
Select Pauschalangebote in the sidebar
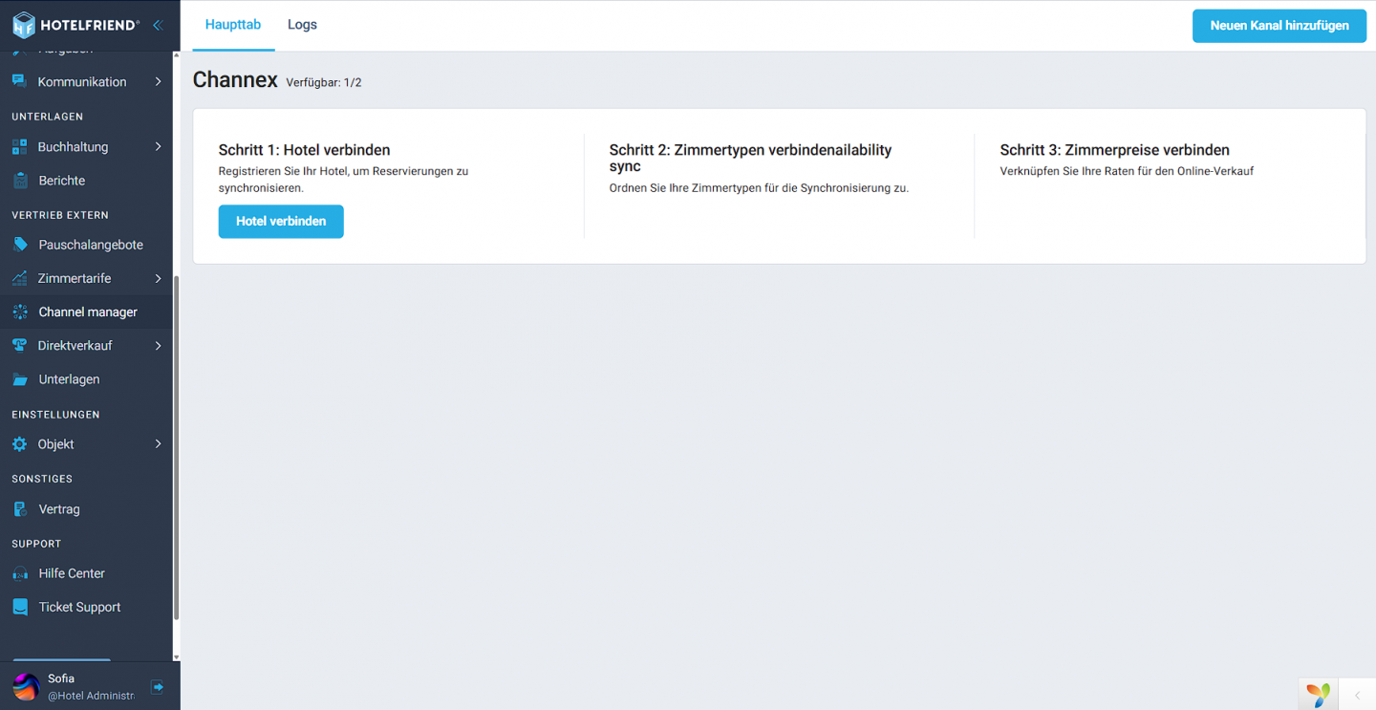86,245
